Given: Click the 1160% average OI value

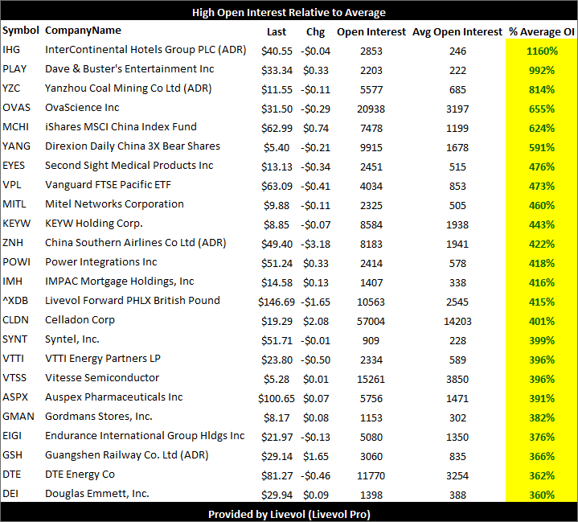Looking at the screenshot, I should [x=542, y=51].
